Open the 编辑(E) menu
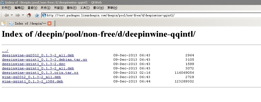This screenshot has width=261, height=102. point(19,8)
